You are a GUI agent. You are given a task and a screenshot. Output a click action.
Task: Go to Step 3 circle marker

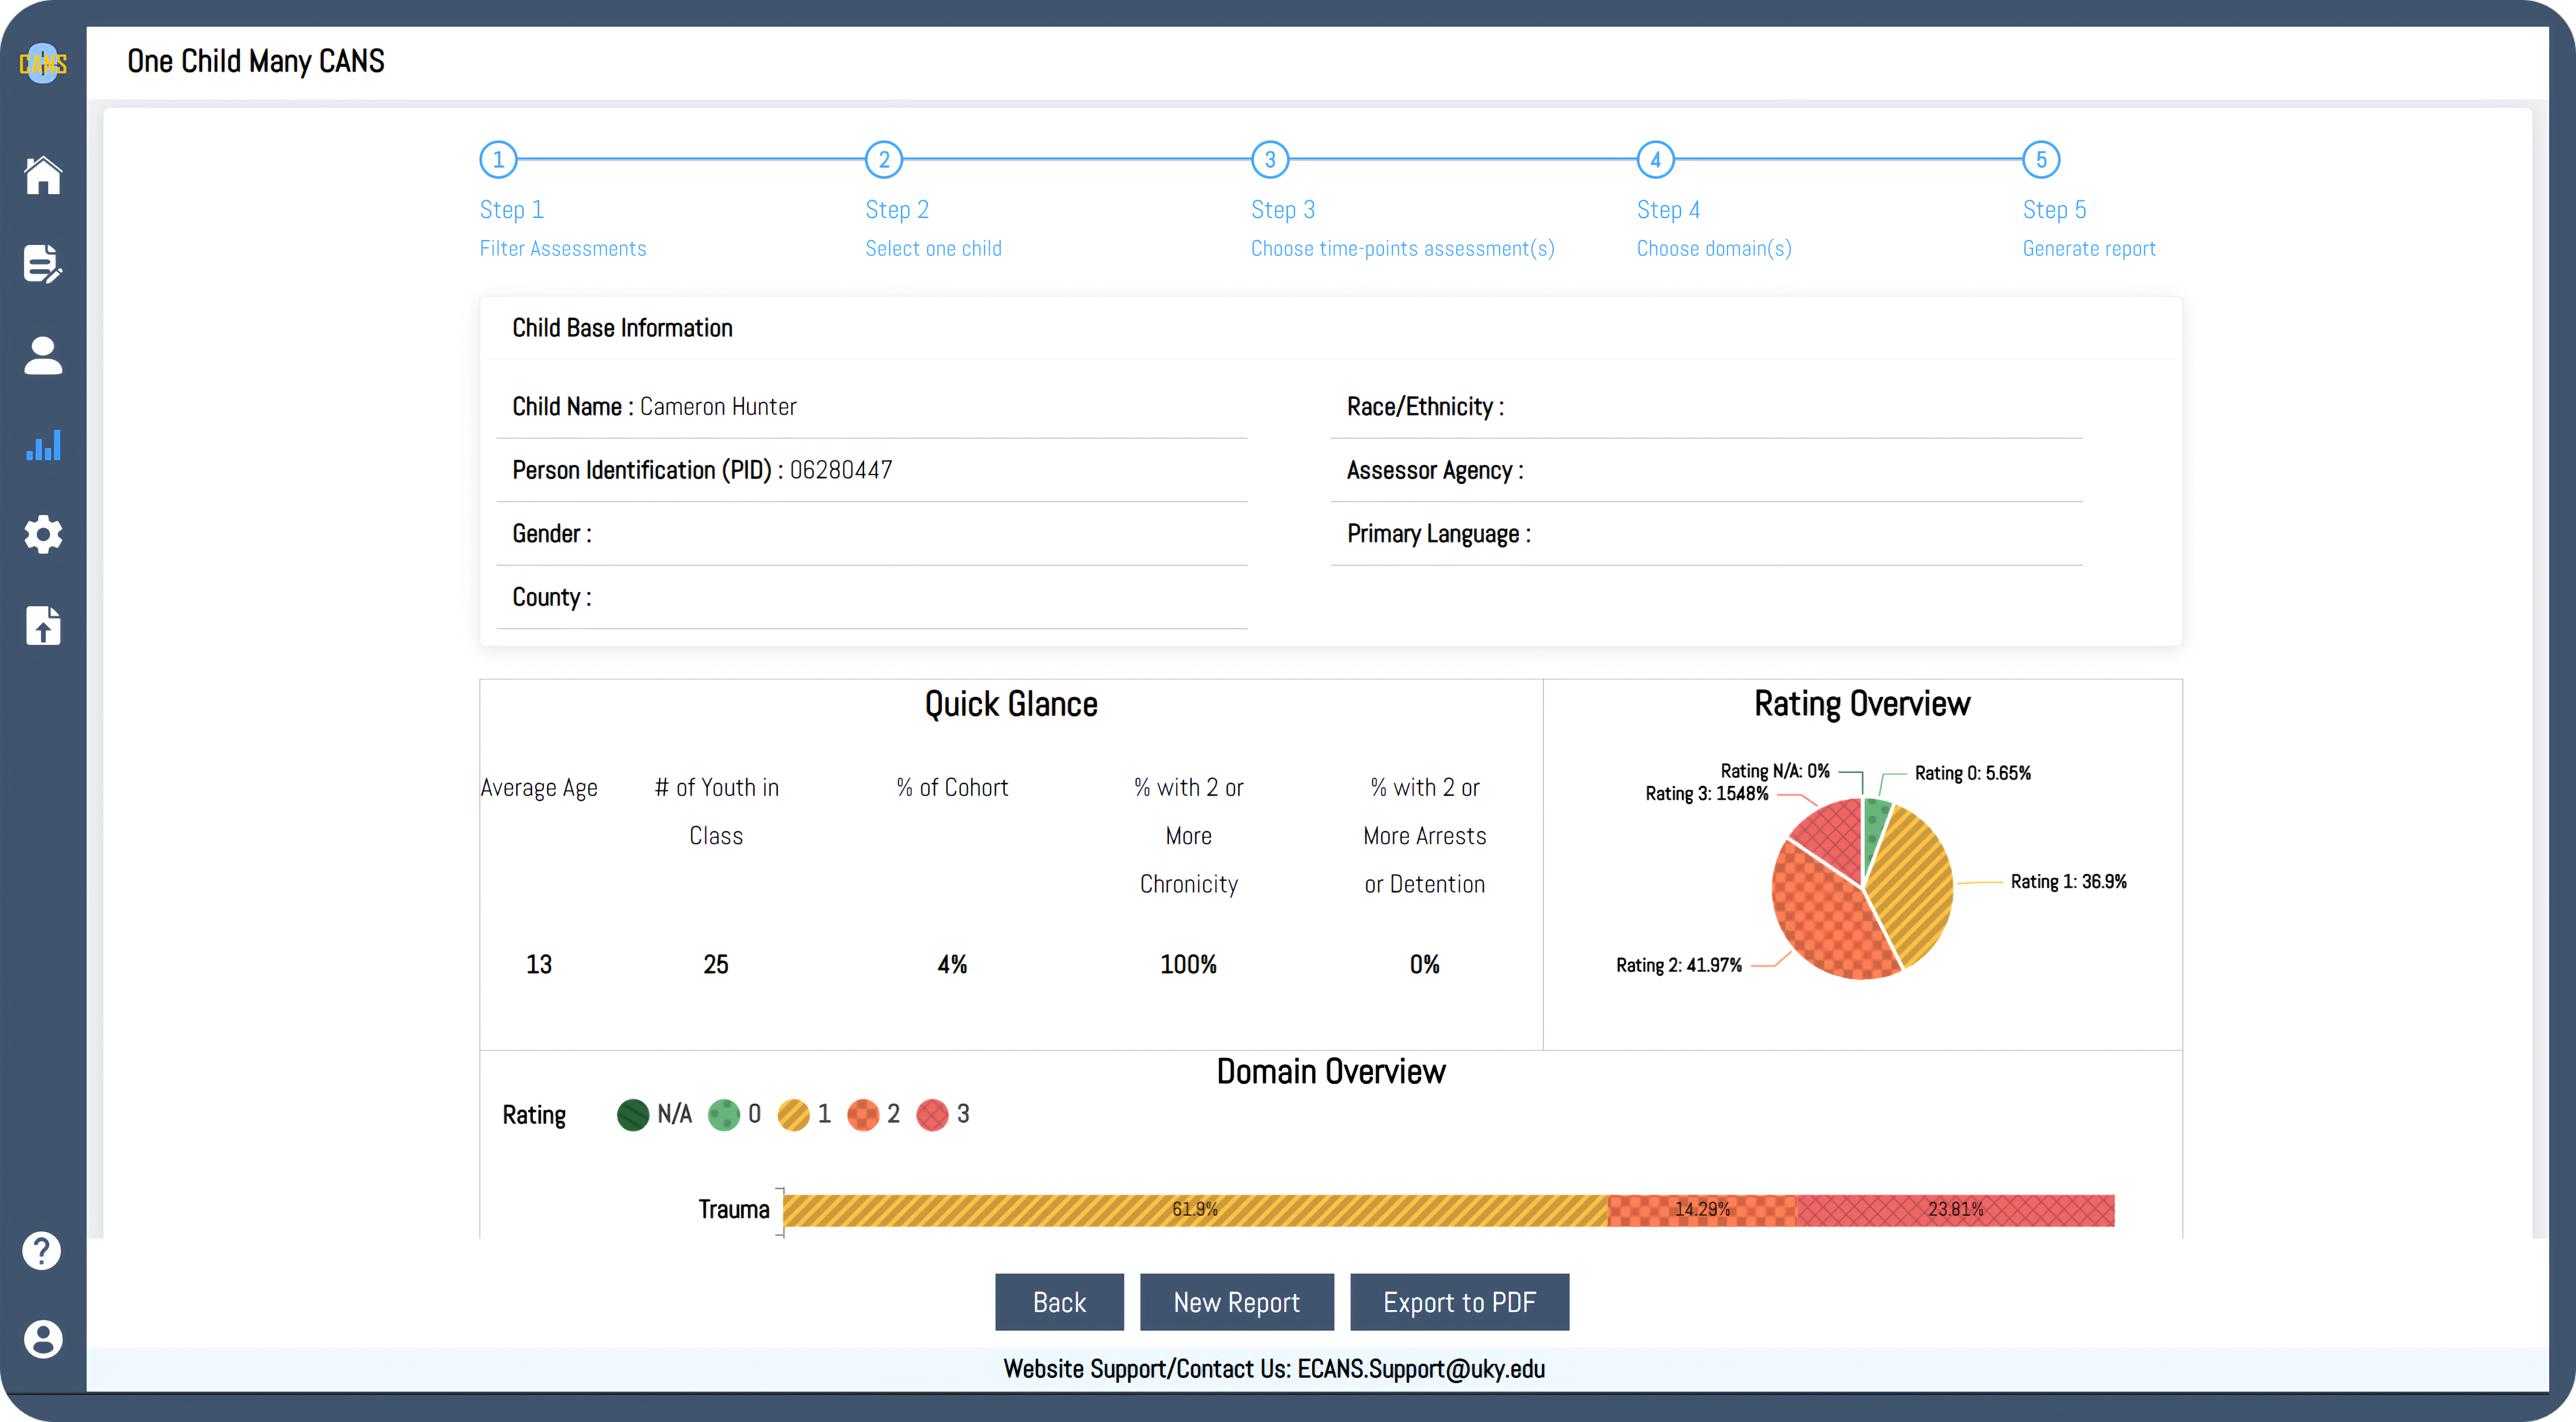1270,159
